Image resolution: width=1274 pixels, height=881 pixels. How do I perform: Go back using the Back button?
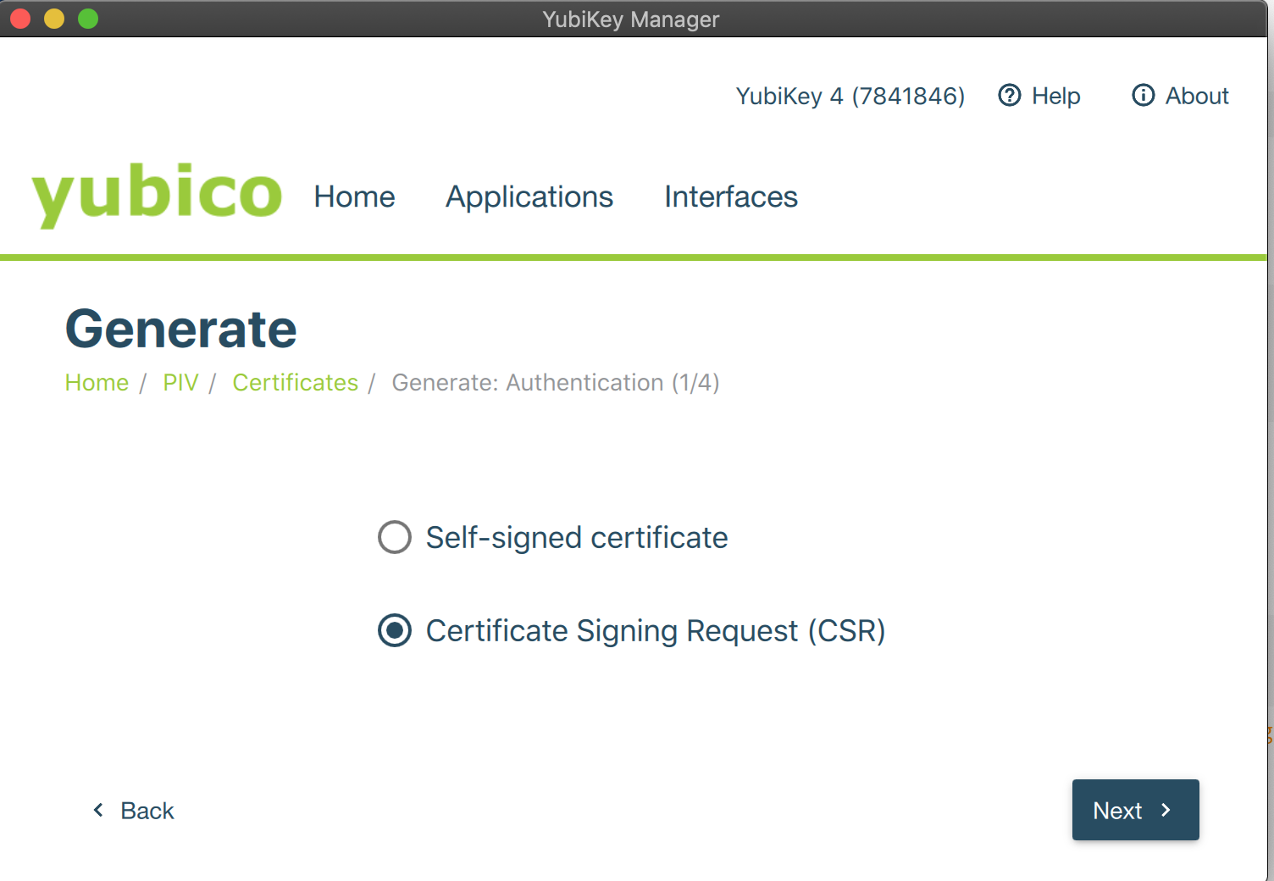146,811
